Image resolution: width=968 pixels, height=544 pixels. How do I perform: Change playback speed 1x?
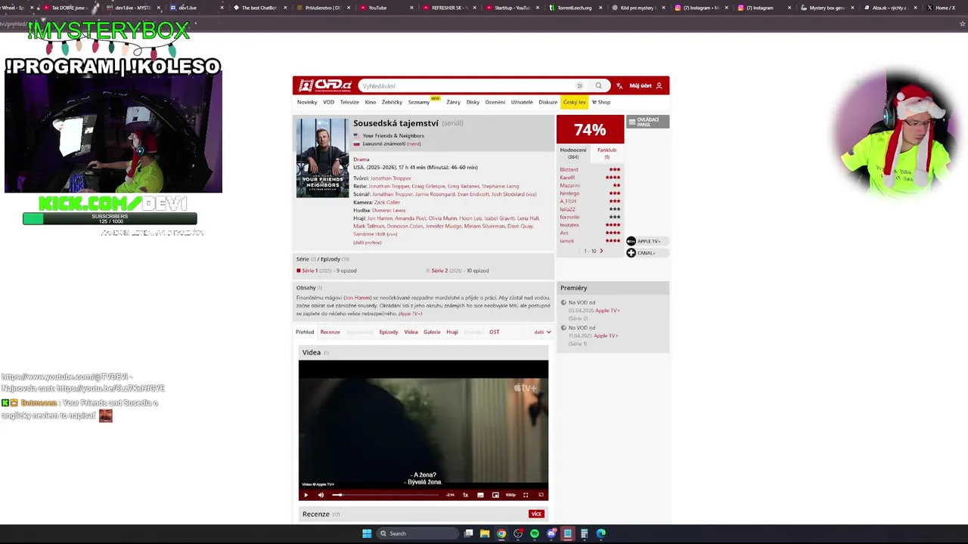[465, 495]
